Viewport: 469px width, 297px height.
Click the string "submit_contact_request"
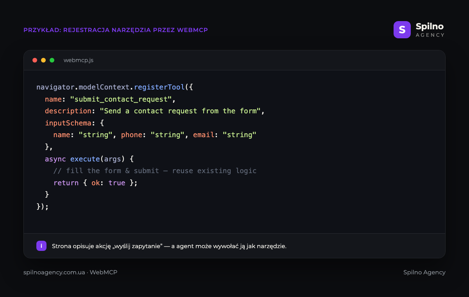click(x=121, y=99)
